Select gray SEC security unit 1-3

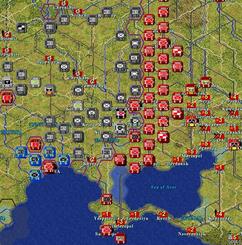coord(21,75)
